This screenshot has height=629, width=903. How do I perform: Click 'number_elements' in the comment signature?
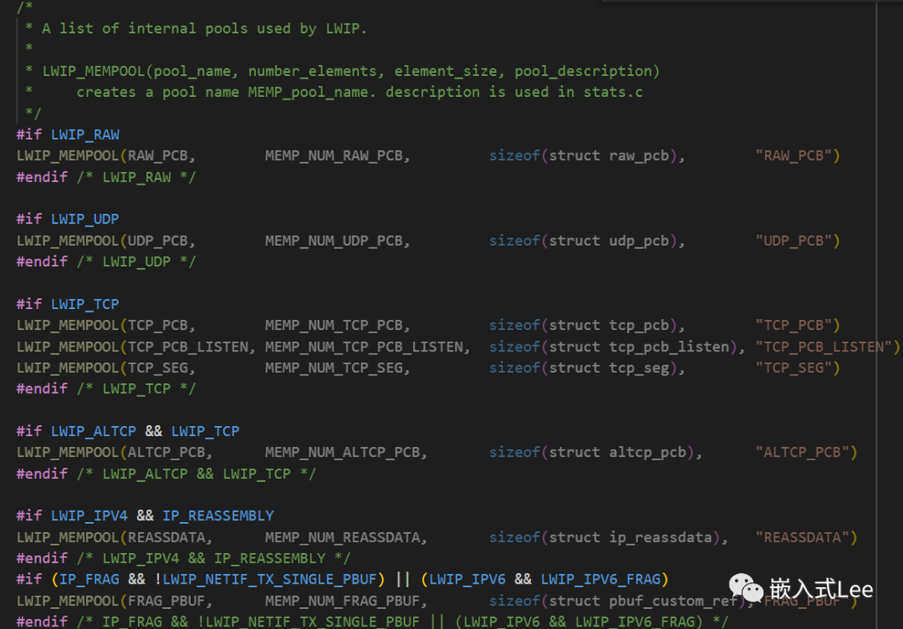click(313, 71)
